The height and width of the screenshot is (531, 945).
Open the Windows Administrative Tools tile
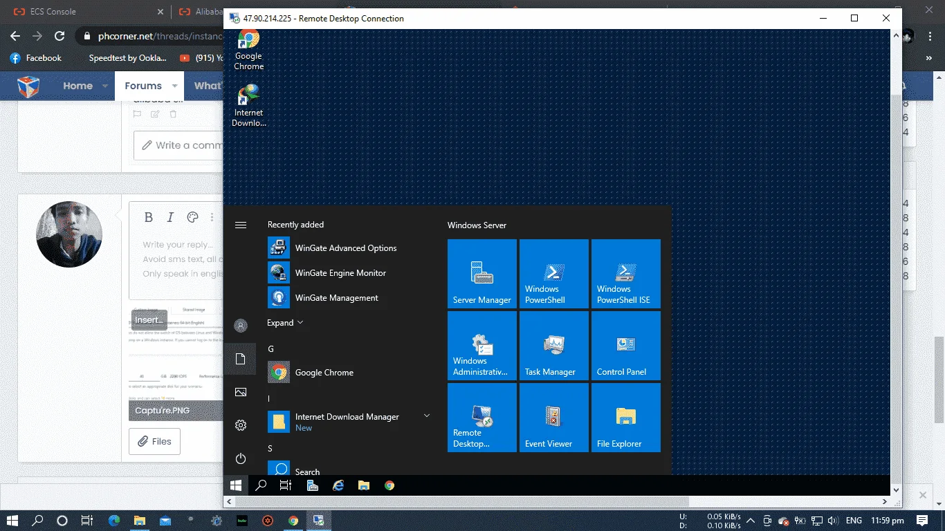point(482,346)
